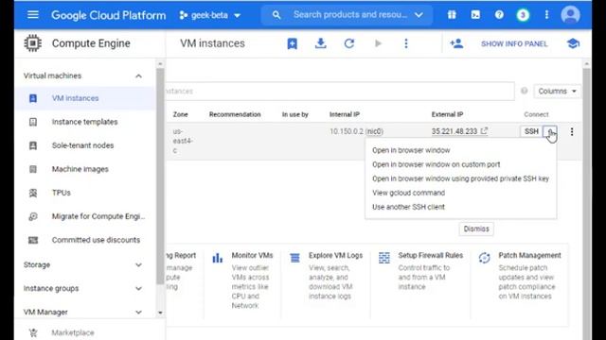Click the Compute Engine chip icon
The height and width of the screenshot is (340, 606).
pyautogui.click(x=32, y=43)
